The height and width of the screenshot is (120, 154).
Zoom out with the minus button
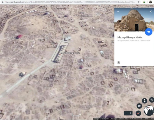(x=126, y=113)
